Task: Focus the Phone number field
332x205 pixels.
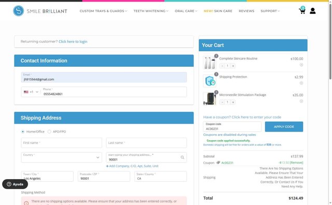Action: pyautogui.click(x=114, y=92)
